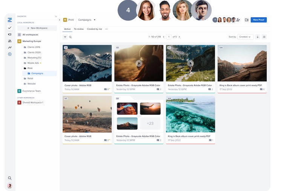Switch to the Created by me tab

[94, 29]
